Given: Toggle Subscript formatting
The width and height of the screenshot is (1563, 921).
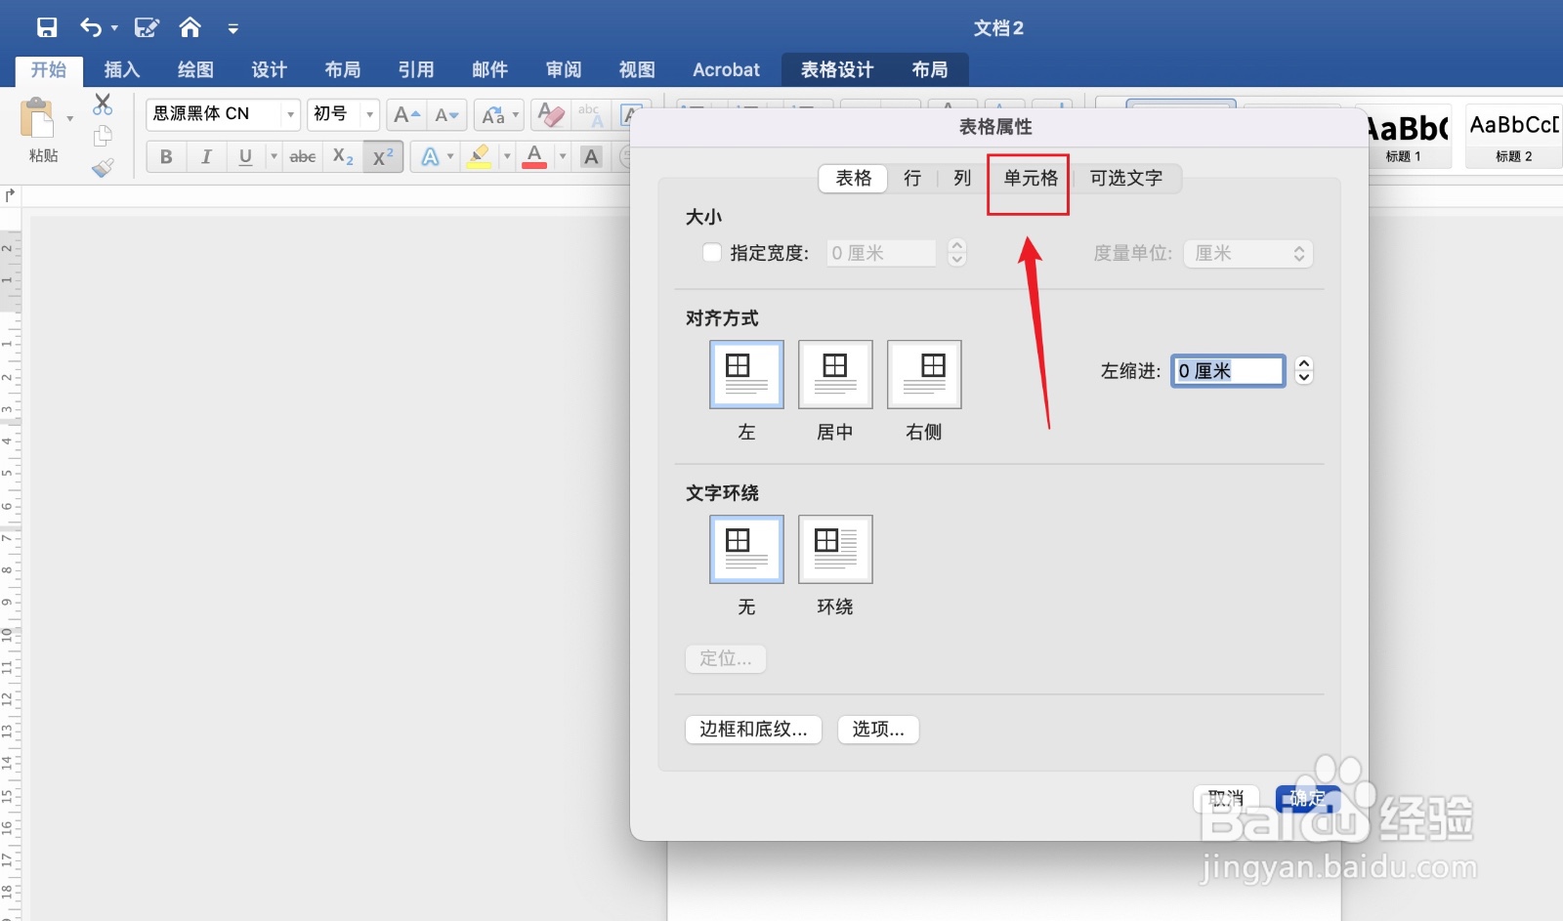Looking at the screenshot, I should [343, 156].
